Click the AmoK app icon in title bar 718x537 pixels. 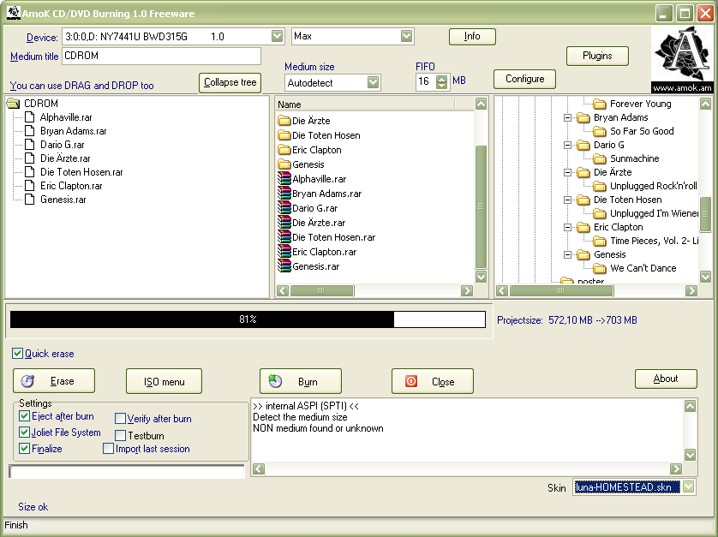click(x=13, y=13)
